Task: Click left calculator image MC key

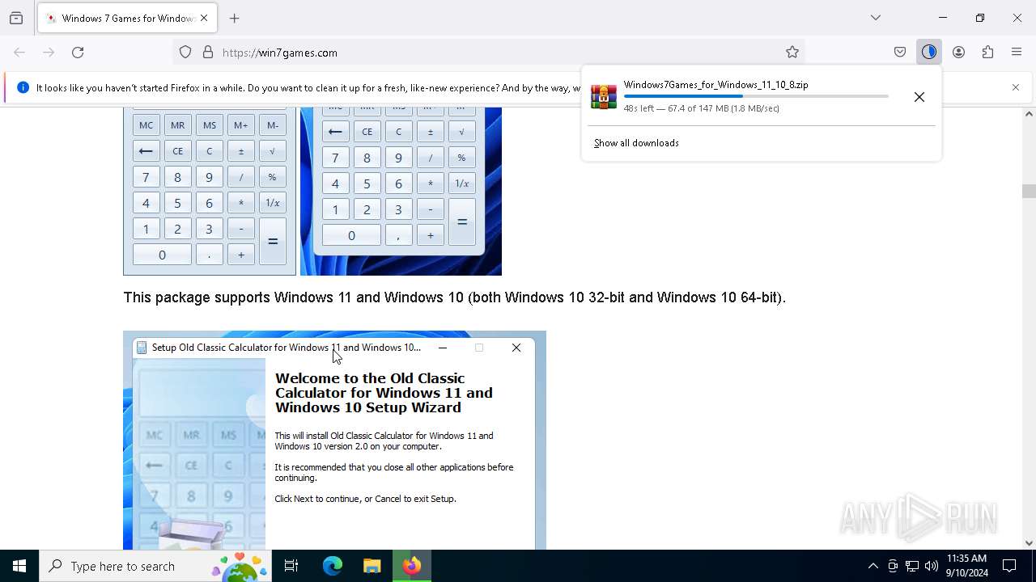Action: point(146,125)
